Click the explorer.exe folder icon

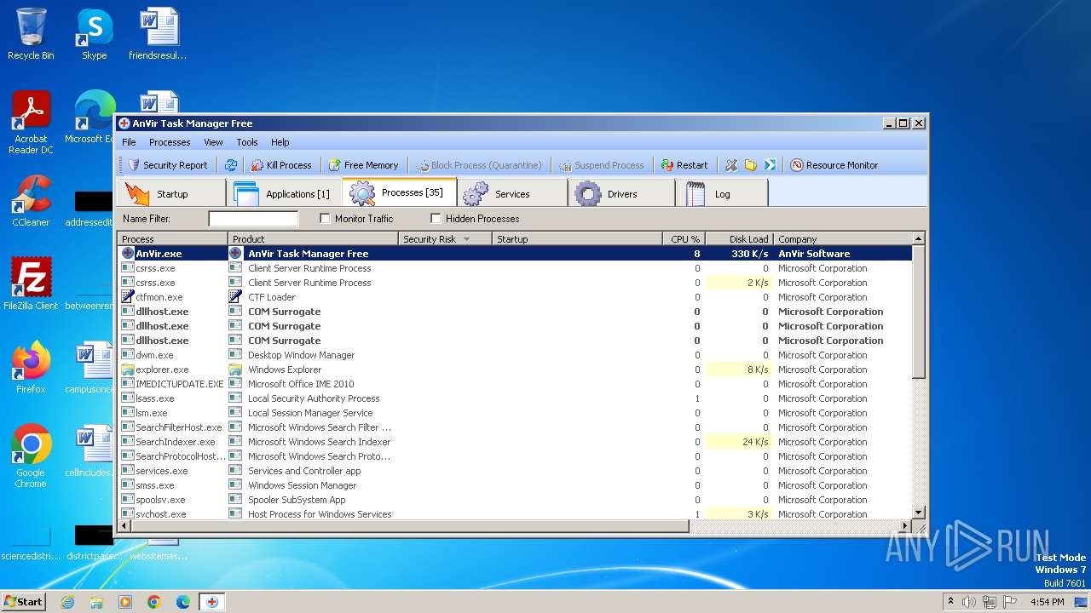[x=128, y=370]
